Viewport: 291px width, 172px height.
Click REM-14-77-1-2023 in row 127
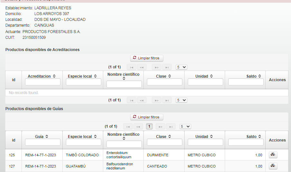(x=41, y=166)
